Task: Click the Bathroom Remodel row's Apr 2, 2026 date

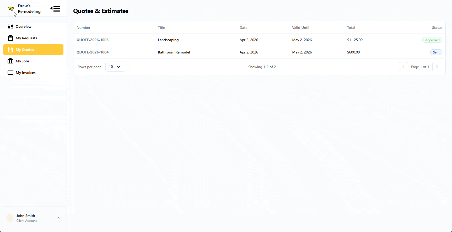Action: (249, 52)
